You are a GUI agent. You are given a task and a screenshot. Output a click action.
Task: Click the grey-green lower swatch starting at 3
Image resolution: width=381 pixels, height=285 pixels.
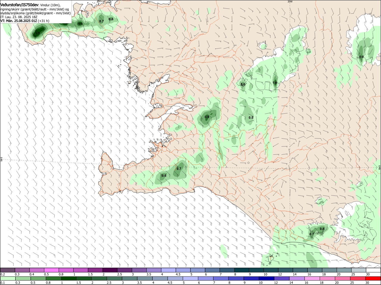129,278
